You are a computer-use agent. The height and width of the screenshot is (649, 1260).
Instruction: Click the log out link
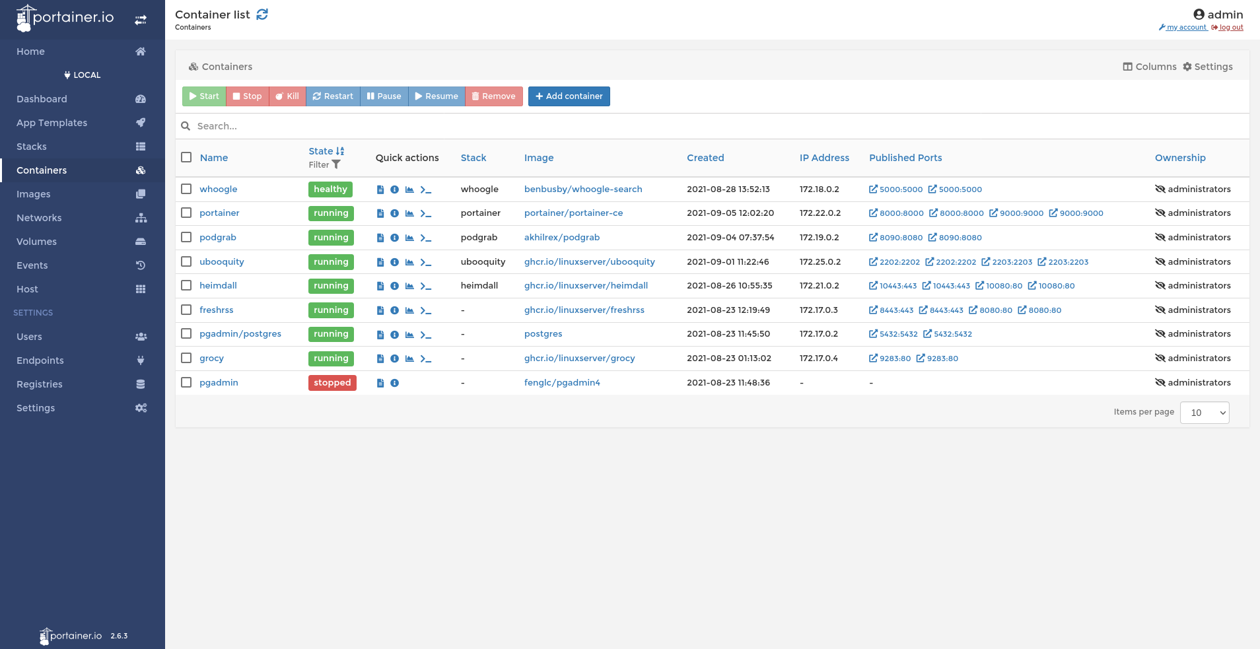[1228, 28]
